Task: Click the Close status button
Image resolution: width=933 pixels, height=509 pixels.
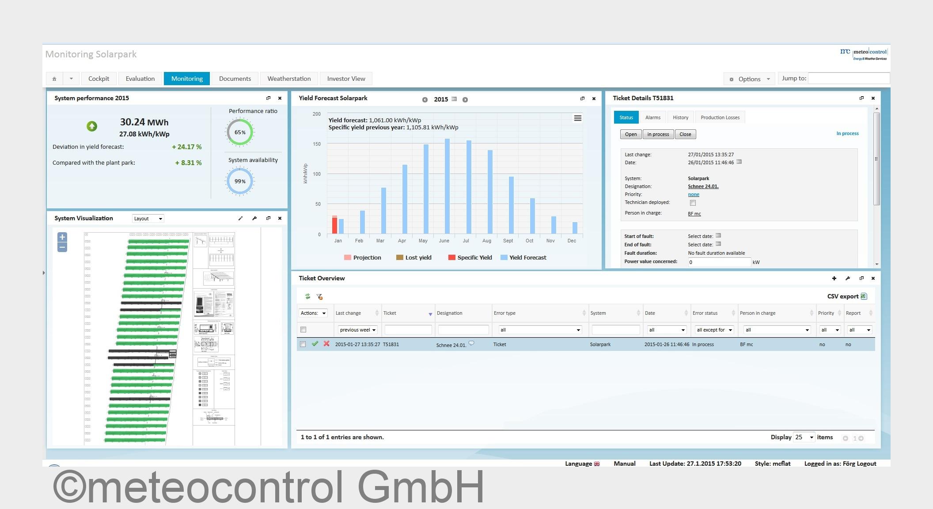Action: point(685,134)
